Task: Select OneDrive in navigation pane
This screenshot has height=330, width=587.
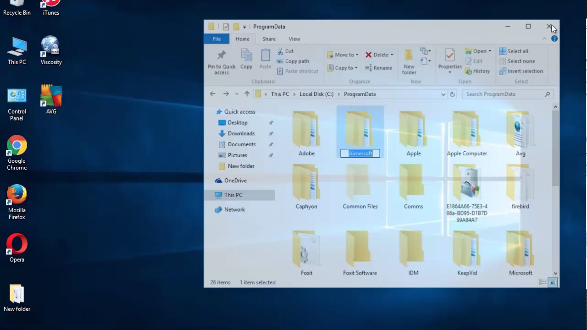Action: click(x=231, y=181)
